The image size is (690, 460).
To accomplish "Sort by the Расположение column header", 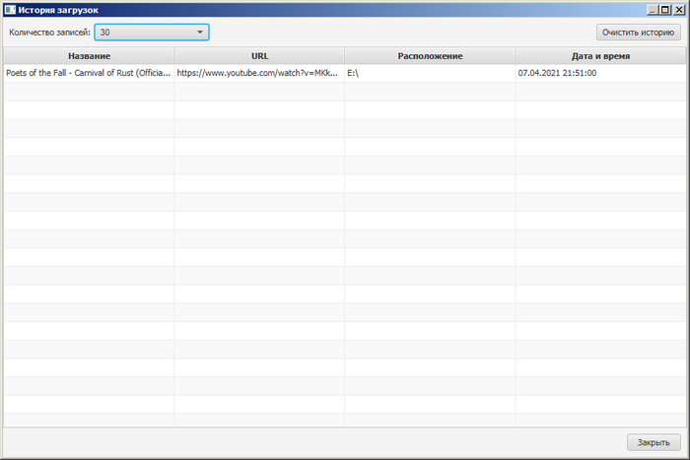I will coord(430,56).
